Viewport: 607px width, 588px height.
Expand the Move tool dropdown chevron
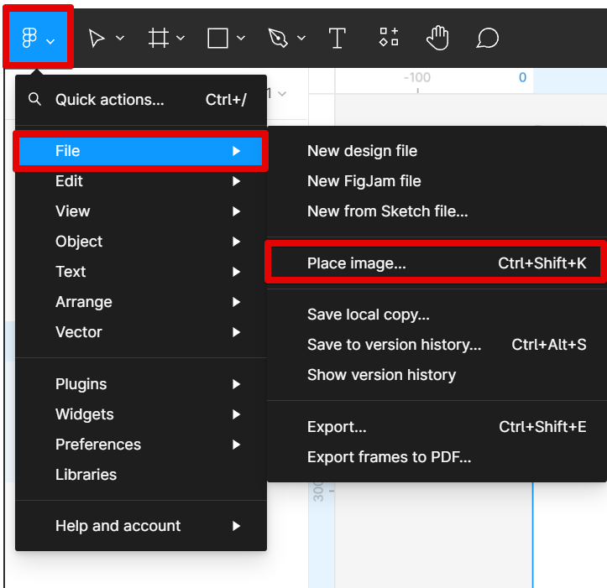120,39
